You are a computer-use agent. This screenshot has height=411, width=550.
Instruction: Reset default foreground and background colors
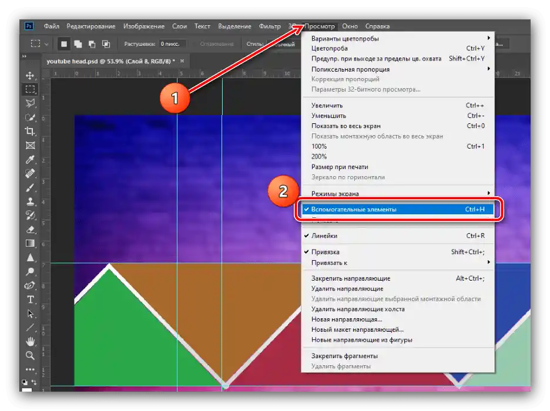(24, 382)
